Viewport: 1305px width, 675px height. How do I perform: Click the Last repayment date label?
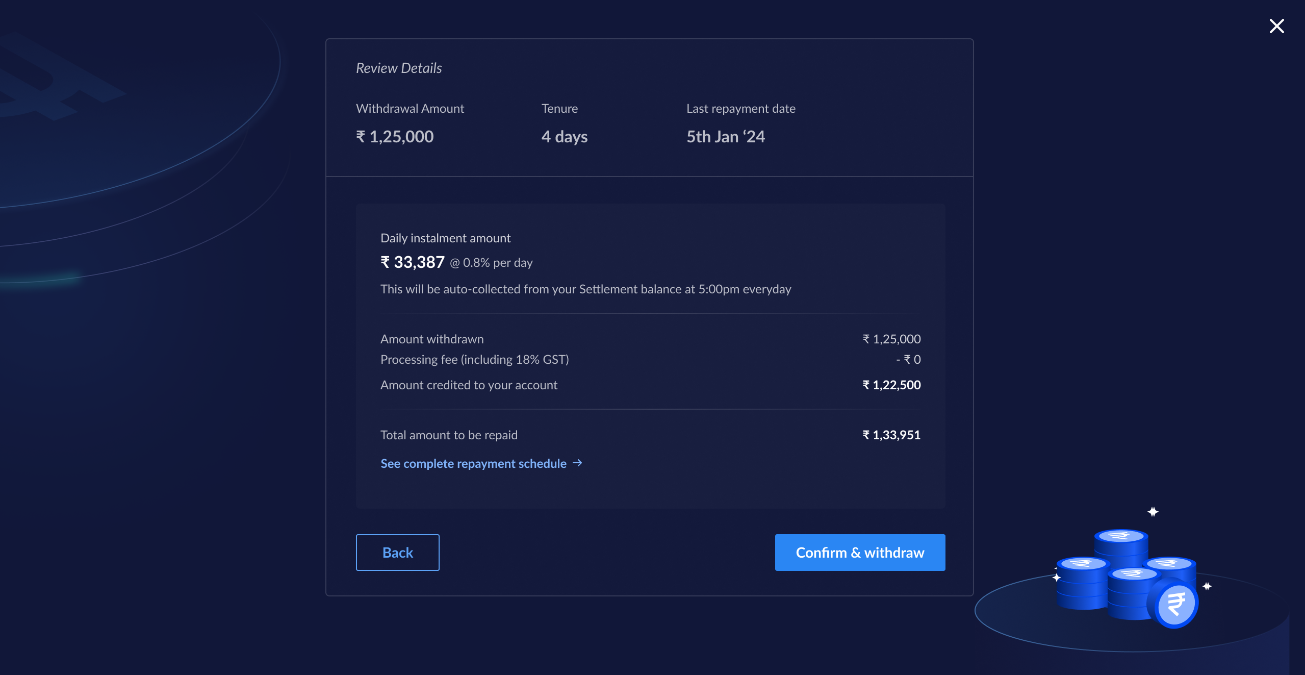[x=740, y=109]
